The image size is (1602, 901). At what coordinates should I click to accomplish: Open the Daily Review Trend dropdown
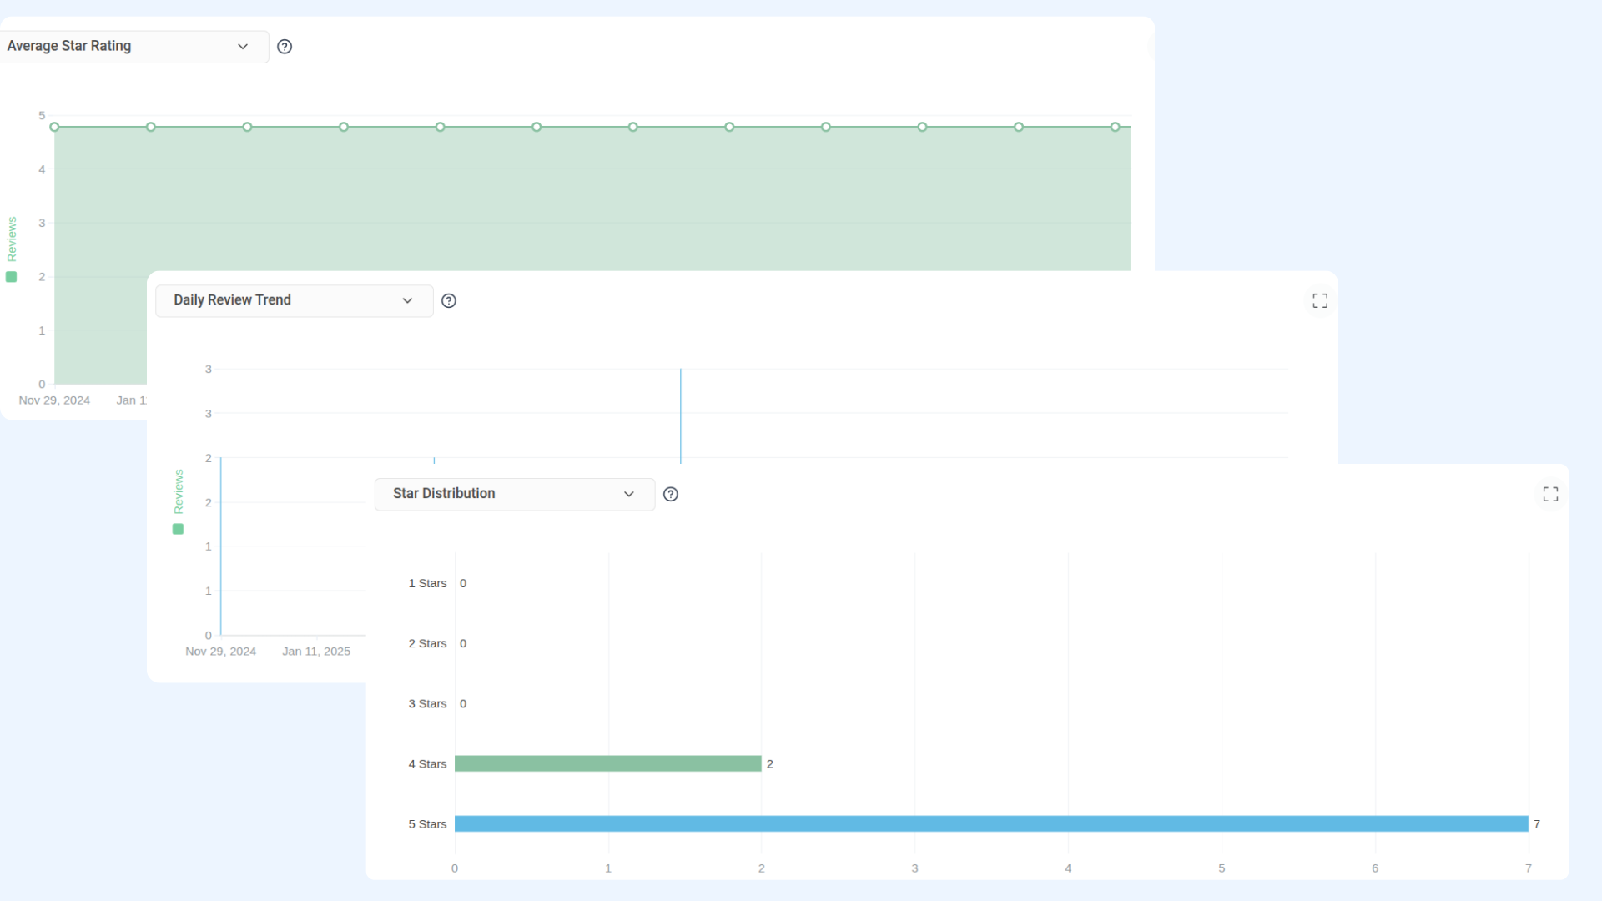[x=293, y=300]
